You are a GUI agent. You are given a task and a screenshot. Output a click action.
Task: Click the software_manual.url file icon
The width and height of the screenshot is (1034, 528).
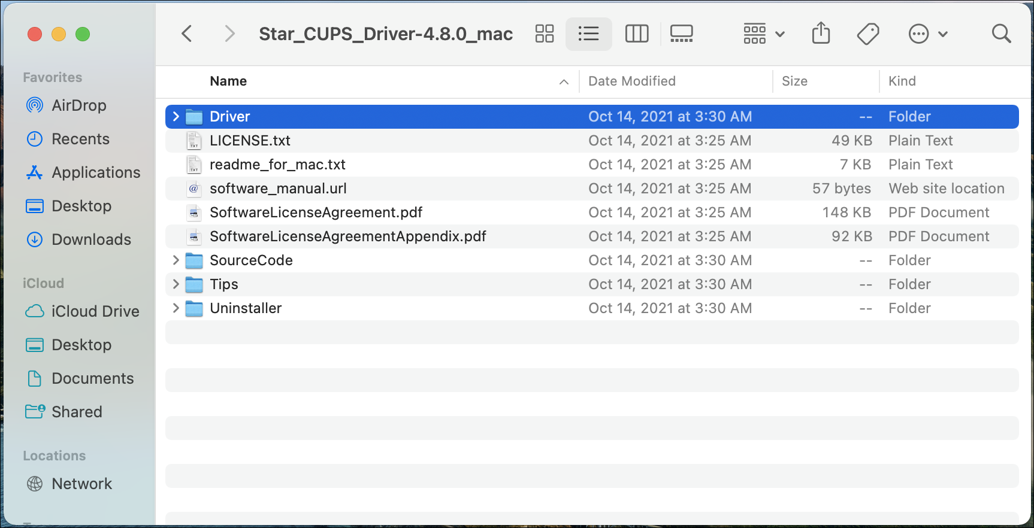(x=194, y=189)
